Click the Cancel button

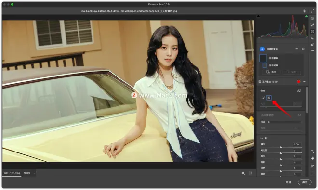click(x=288, y=182)
